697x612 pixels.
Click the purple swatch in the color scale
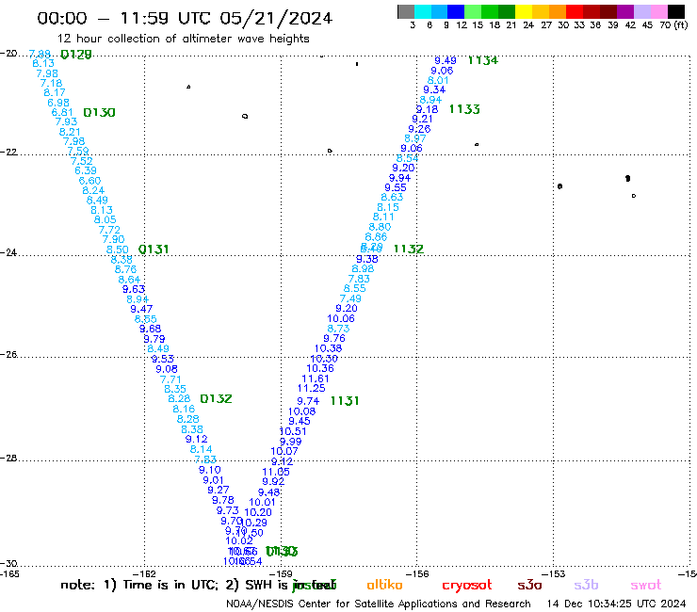625,11
